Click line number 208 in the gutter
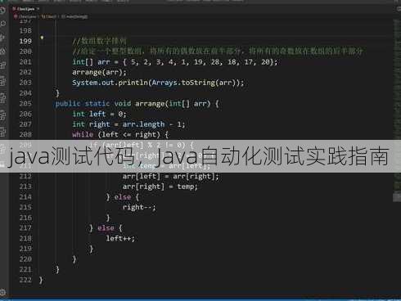Viewport: 401px width, 301px height. tap(25, 135)
